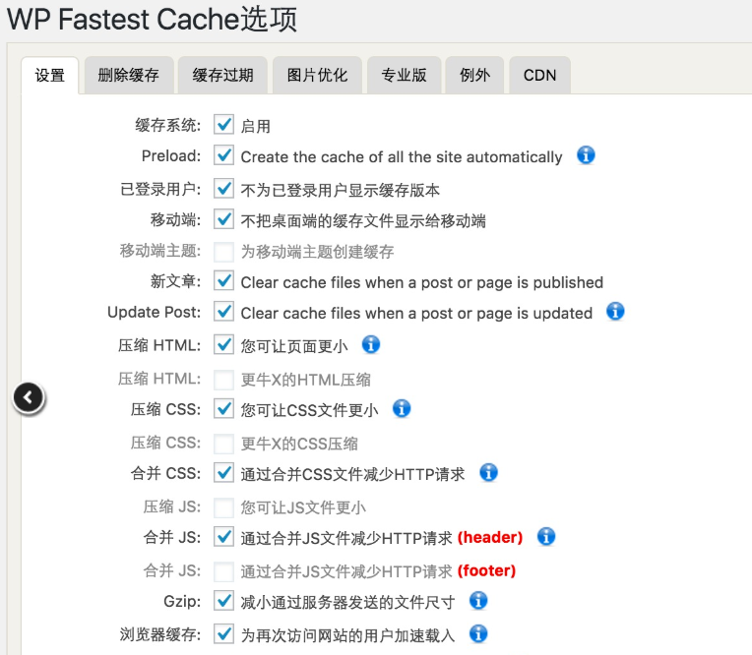Image resolution: width=752 pixels, height=655 pixels.
Task: Toggle 移动端主题 checkbox
Action: coord(224,251)
